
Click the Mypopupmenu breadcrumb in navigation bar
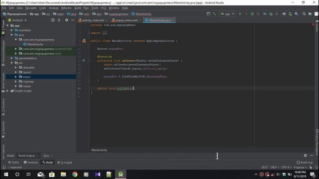pos(15,14)
